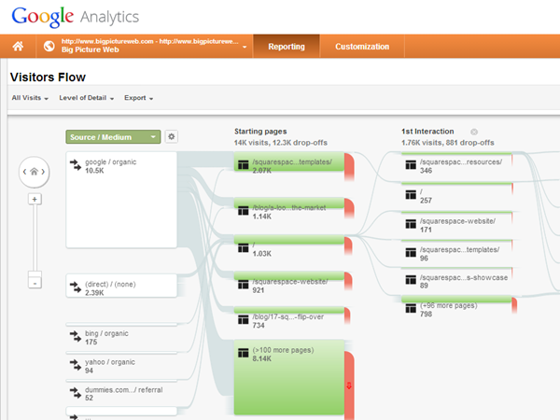Click red drop-off bar of (>100 more pages)
Viewport: 560px width, 420px height.
[x=349, y=385]
